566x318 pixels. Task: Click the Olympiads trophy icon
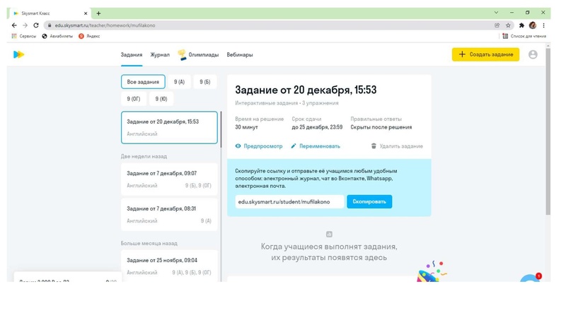[x=182, y=55]
